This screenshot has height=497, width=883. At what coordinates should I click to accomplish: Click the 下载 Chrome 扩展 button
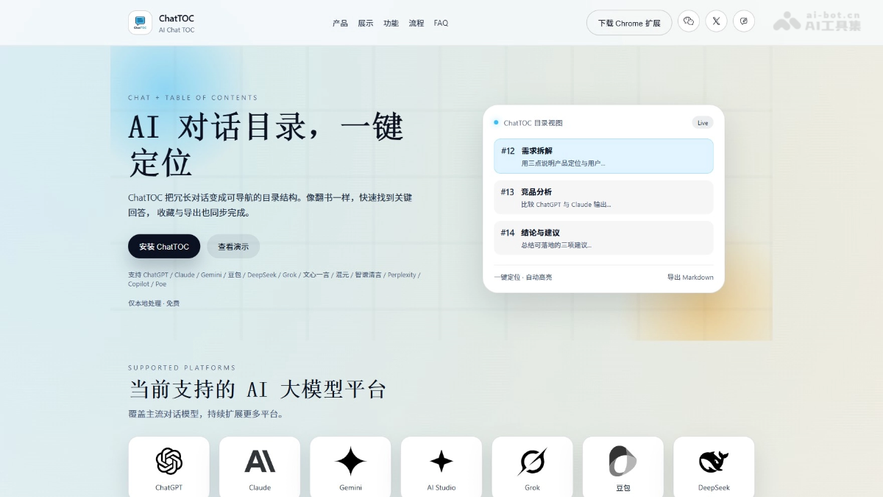[628, 23]
